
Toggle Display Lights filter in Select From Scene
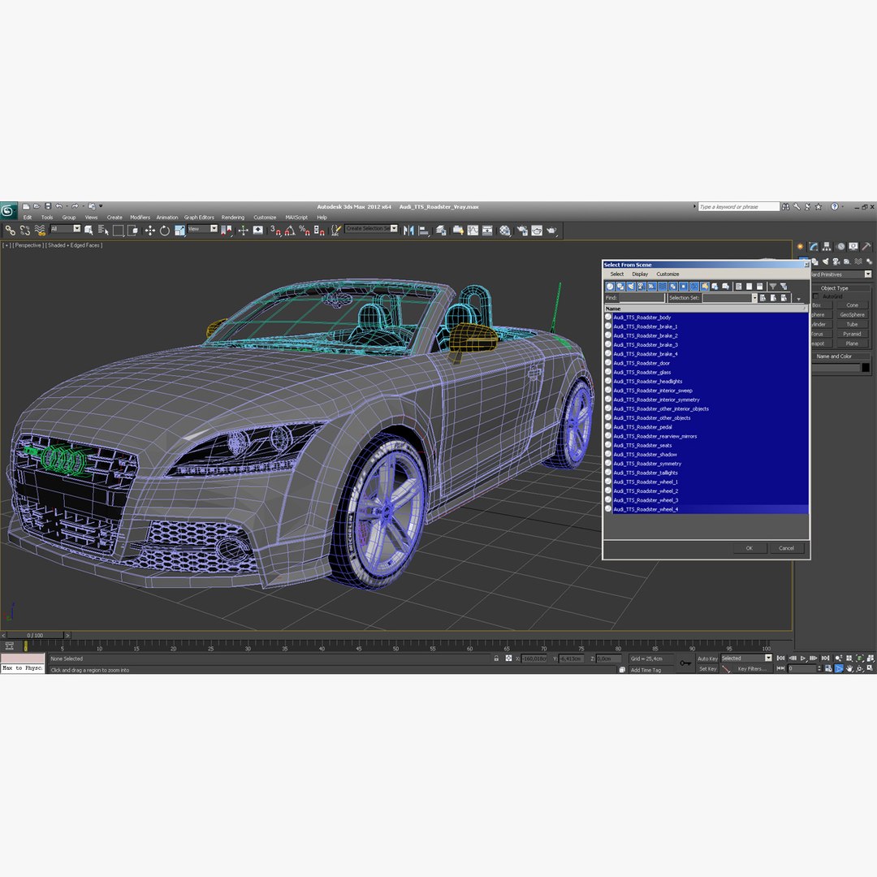(632, 287)
